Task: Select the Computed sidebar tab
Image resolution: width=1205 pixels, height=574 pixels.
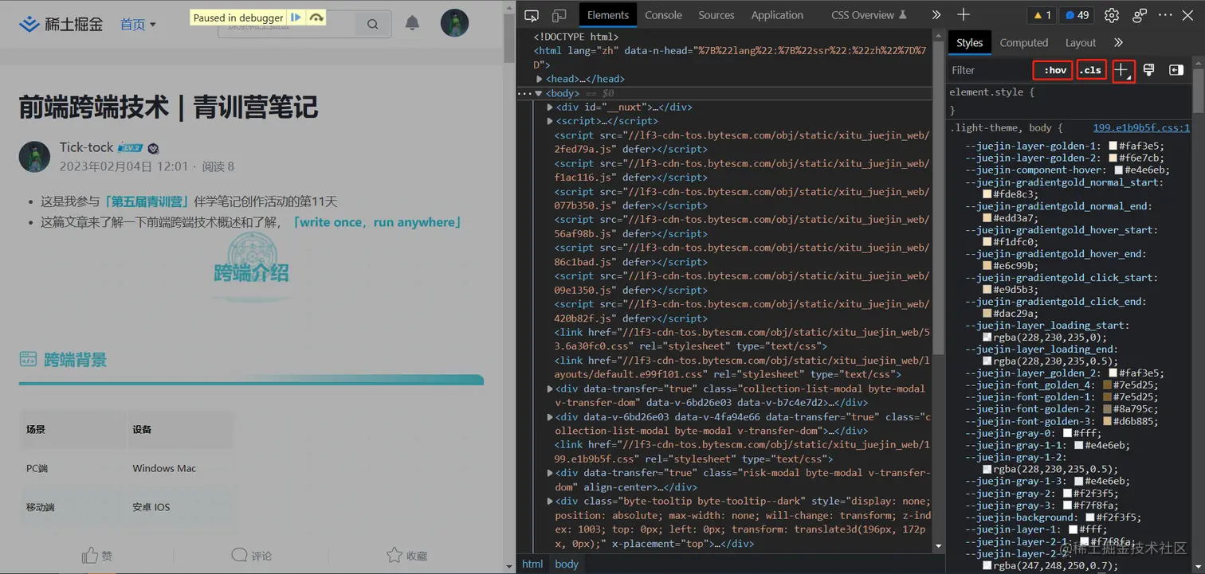Action: pyautogui.click(x=1024, y=43)
